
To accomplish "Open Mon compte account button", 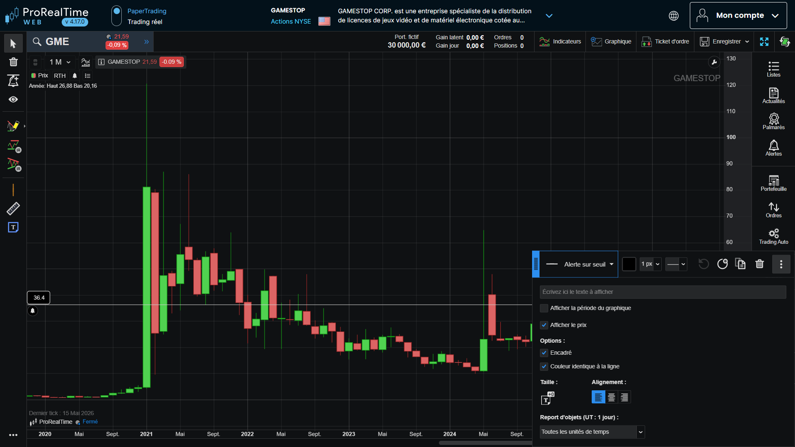I will tap(738, 16).
